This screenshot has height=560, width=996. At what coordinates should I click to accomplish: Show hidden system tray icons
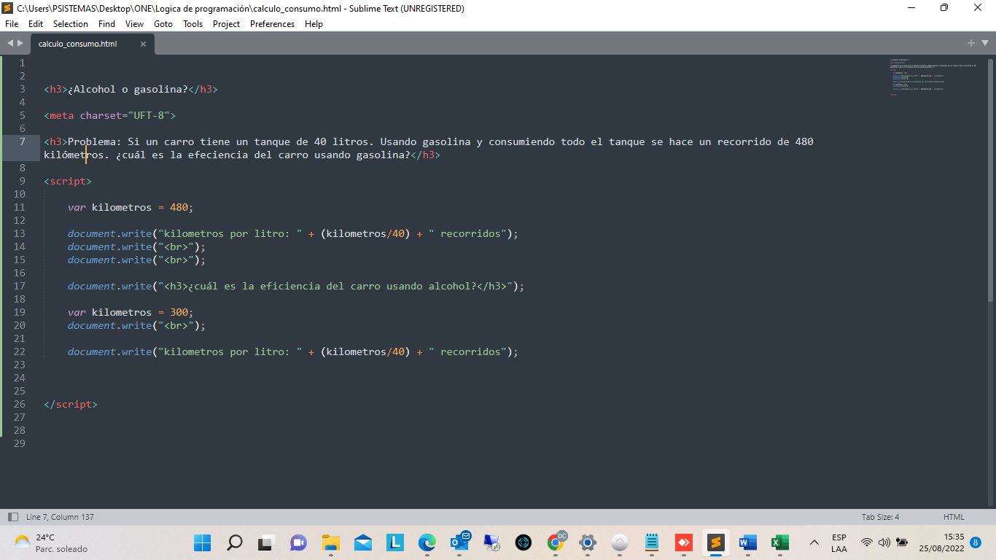pyautogui.click(x=814, y=542)
